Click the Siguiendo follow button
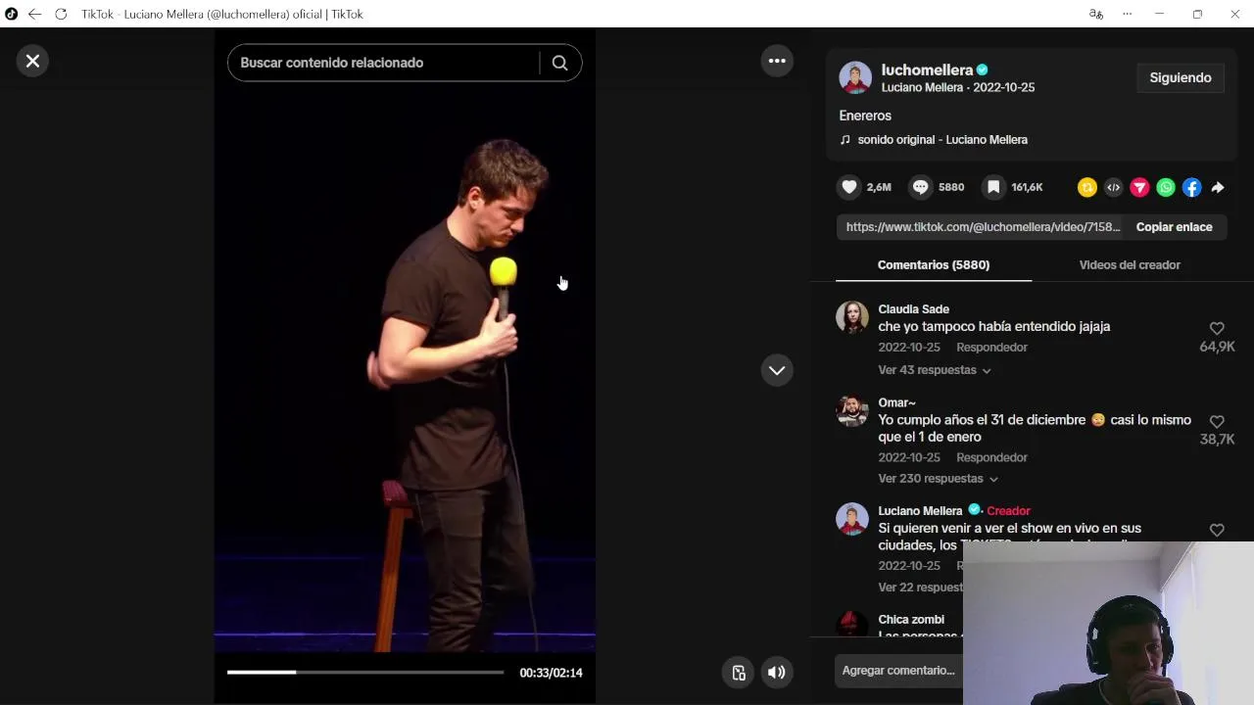Image resolution: width=1254 pixels, height=705 pixels. [x=1181, y=78]
